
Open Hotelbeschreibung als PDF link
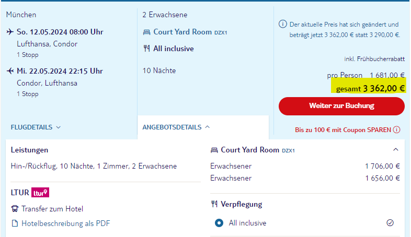pos(65,223)
